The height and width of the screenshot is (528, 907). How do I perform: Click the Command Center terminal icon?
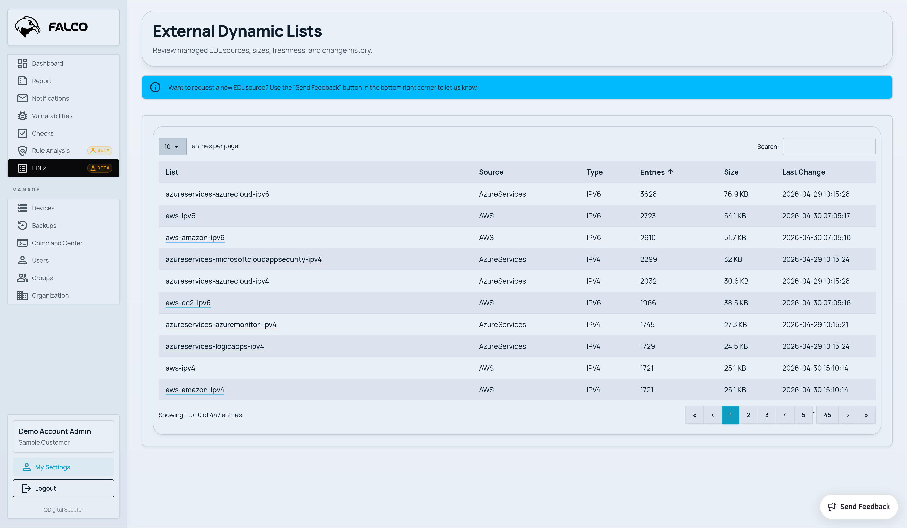[22, 243]
